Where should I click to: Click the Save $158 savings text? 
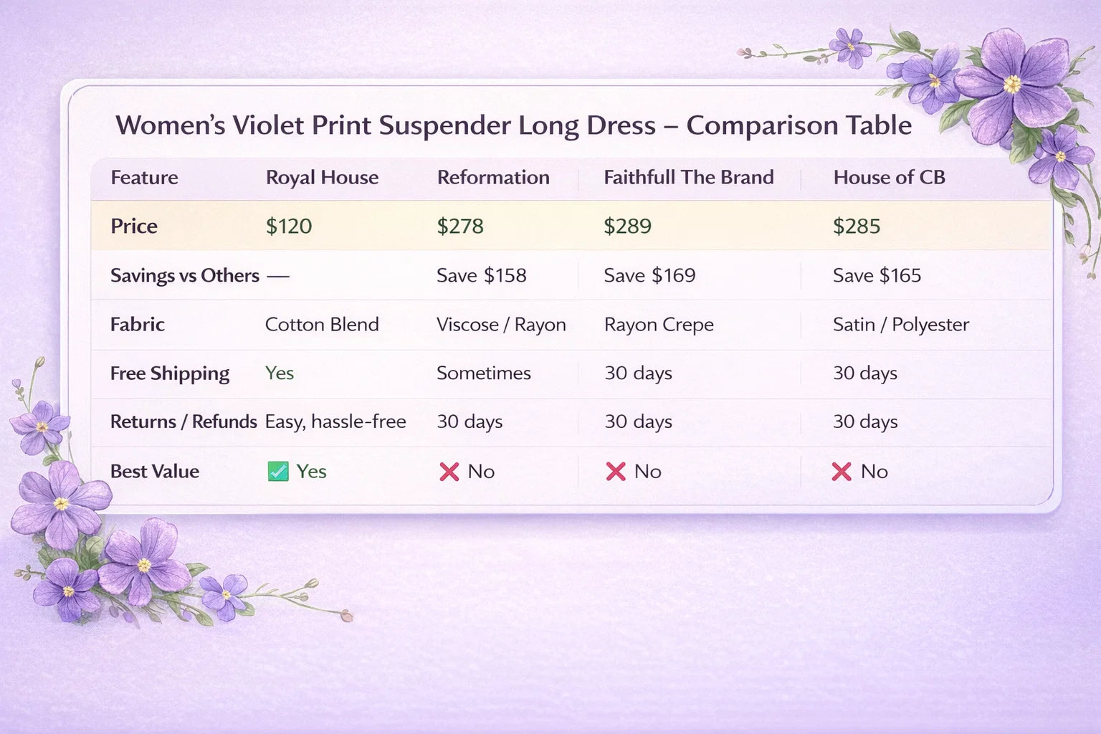coord(481,276)
